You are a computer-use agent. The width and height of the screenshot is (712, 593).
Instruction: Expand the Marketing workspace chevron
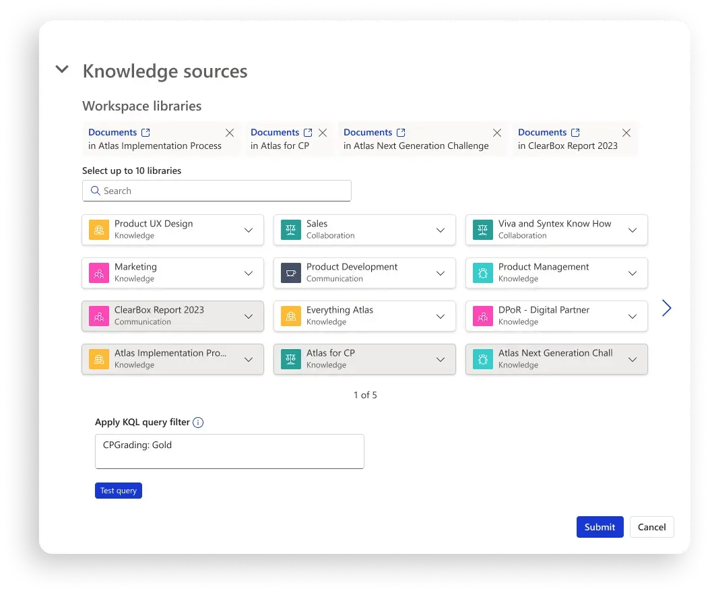pyautogui.click(x=249, y=274)
